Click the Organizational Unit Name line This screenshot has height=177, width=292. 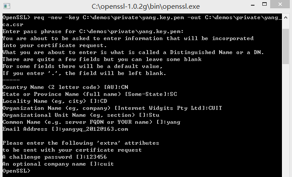[x=81, y=115]
